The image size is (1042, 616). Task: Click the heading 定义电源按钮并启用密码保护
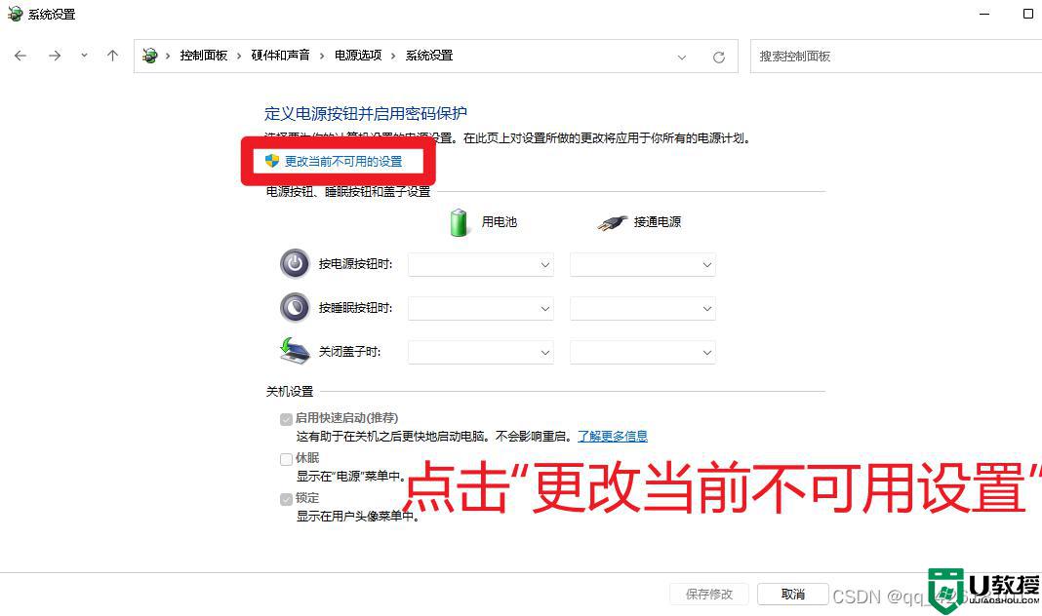click(366, 113)
